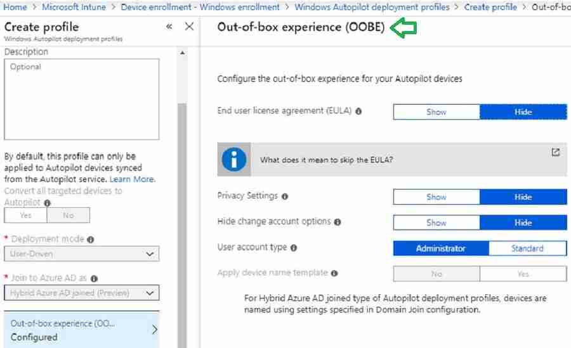571x348 pixels.
Task: Set Hide change account options to Hide
Action: (x=523, y=222)
